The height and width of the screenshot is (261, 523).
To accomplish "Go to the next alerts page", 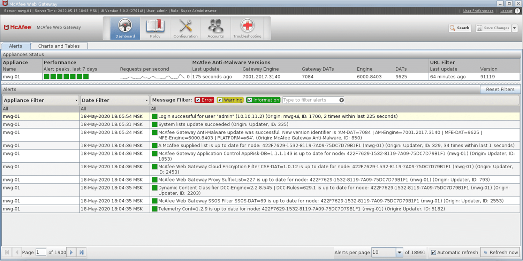I will 71,252.
